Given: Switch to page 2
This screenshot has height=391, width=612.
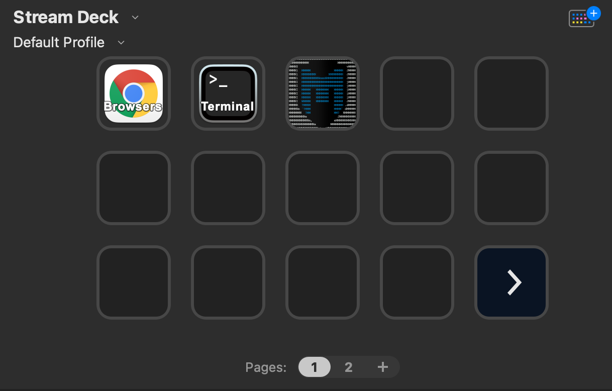Looking at the screenshot, I should [349, 367].
